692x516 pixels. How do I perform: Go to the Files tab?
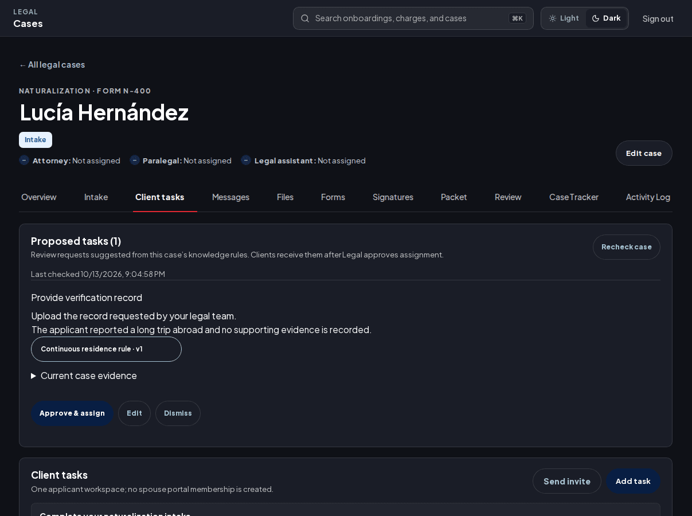pos(285,197)
